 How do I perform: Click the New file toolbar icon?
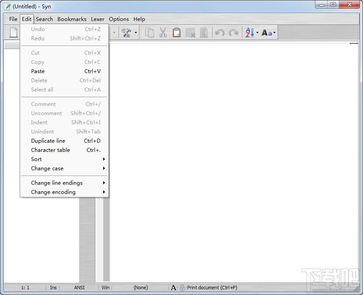point(14,32)
